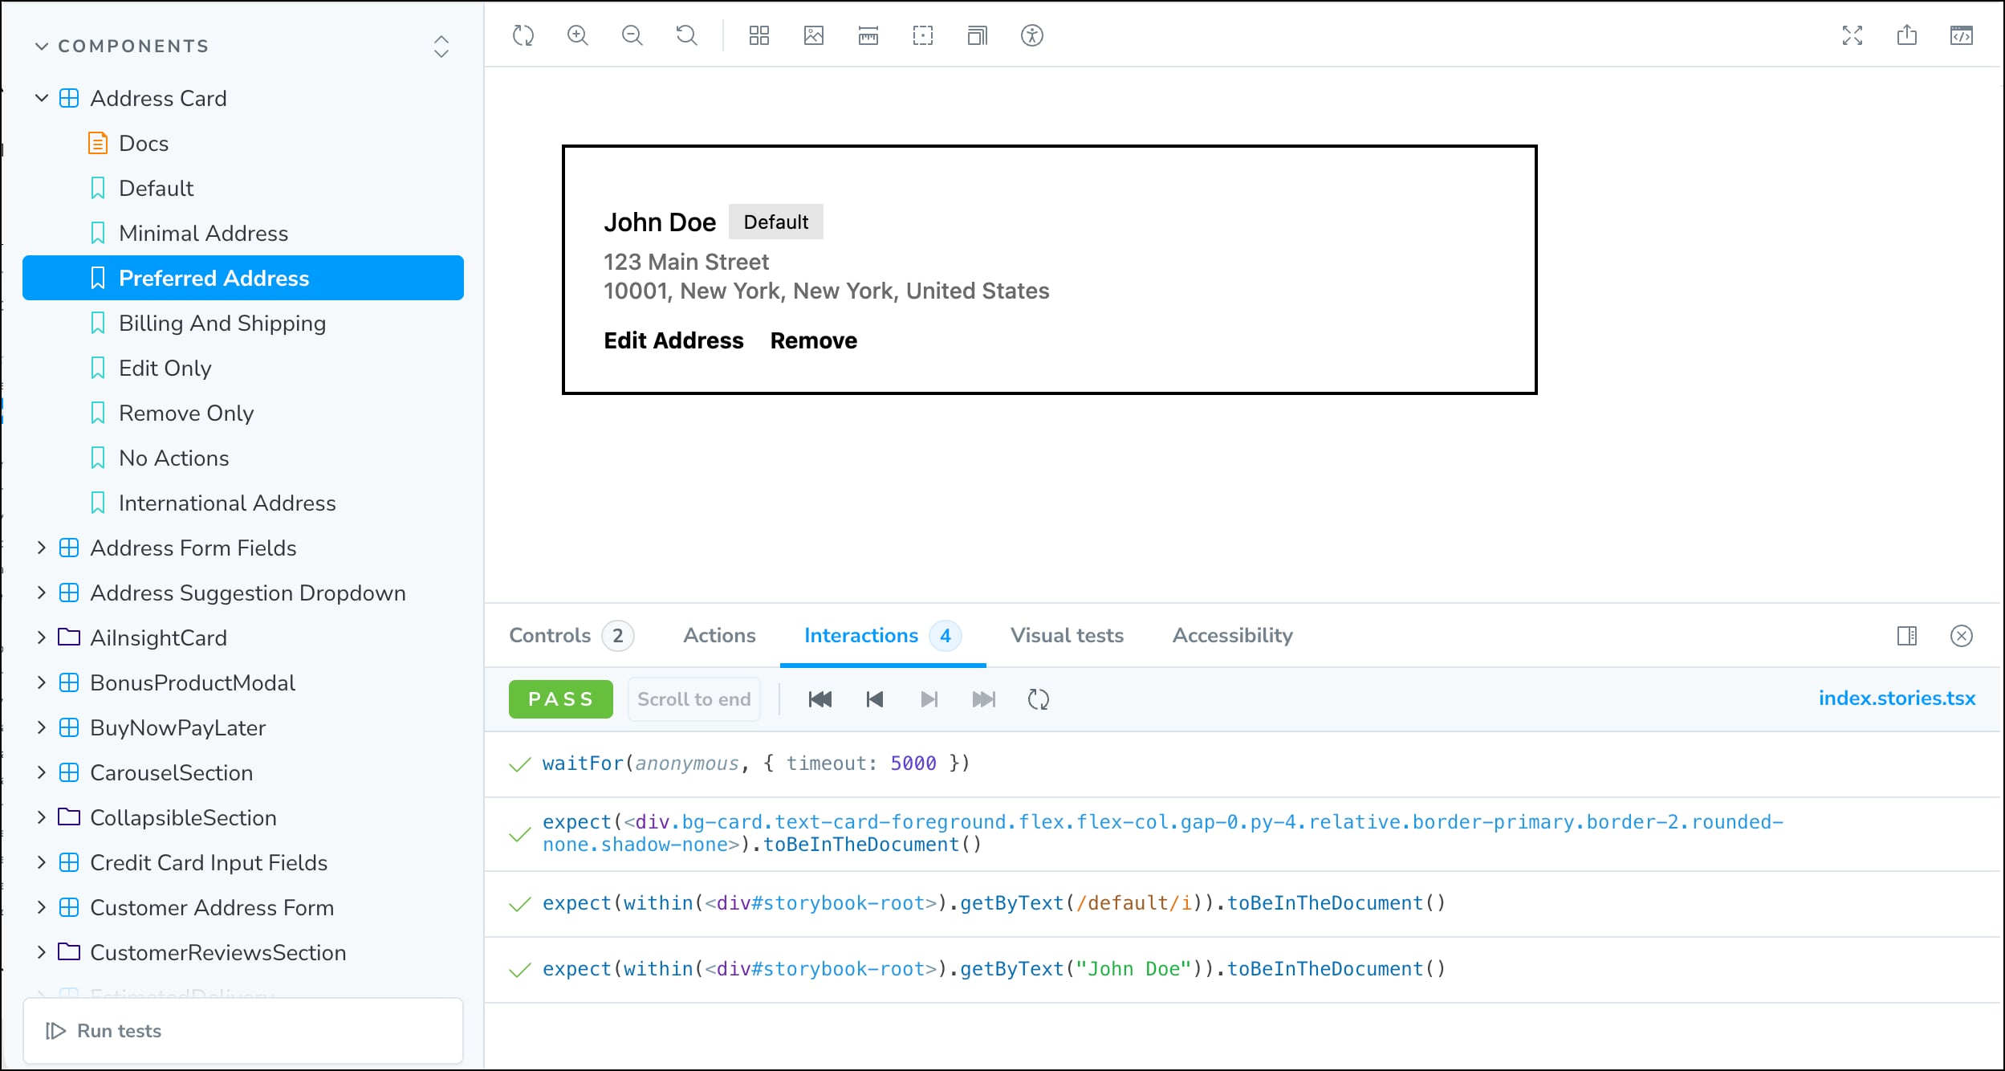This screenshot has height=1071, width=2005.
Task: Click Edit Address in the card
Action: coord(673,340)
